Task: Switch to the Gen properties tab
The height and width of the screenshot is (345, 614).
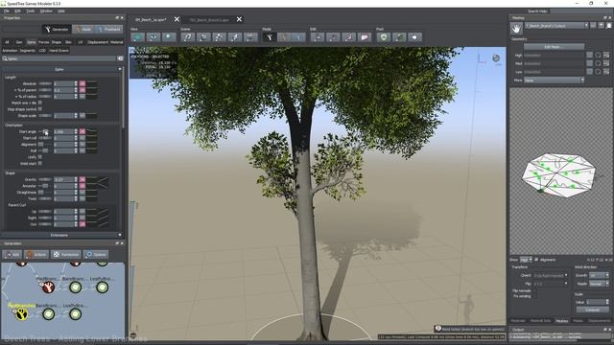Action: [x=19, y=42]
